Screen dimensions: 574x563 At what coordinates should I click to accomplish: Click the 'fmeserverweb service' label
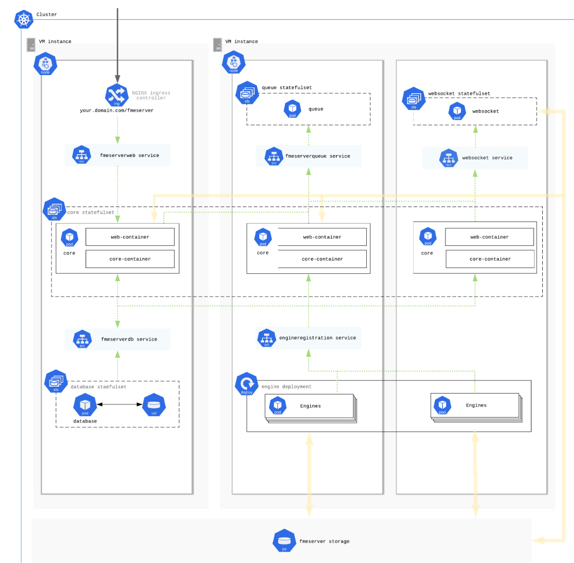click(129, 156)
